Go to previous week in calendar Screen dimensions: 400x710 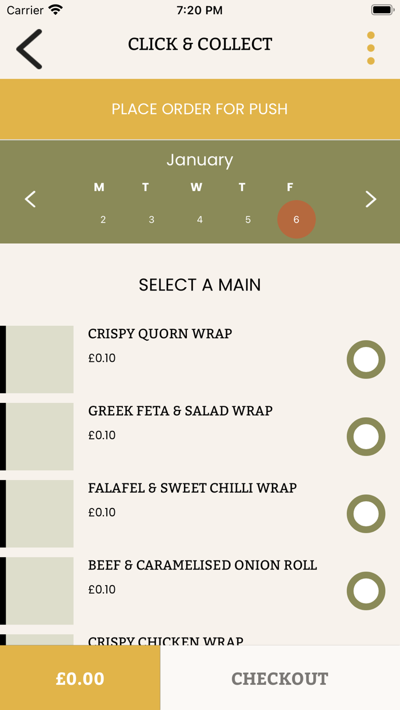pyautogui.click(x=30, y=199)
